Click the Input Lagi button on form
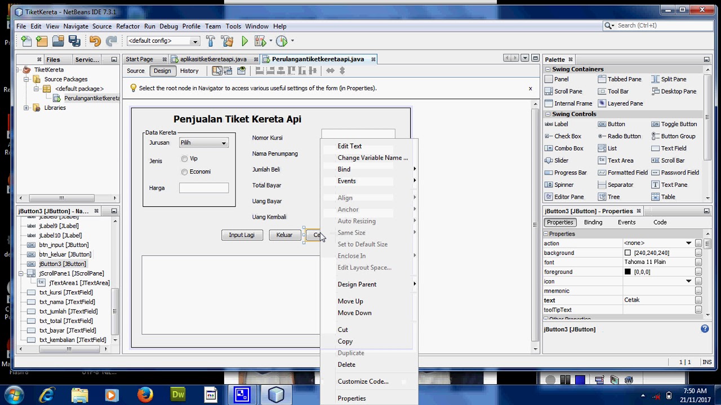This screenshot has height=405, width=721. point(242,235)
